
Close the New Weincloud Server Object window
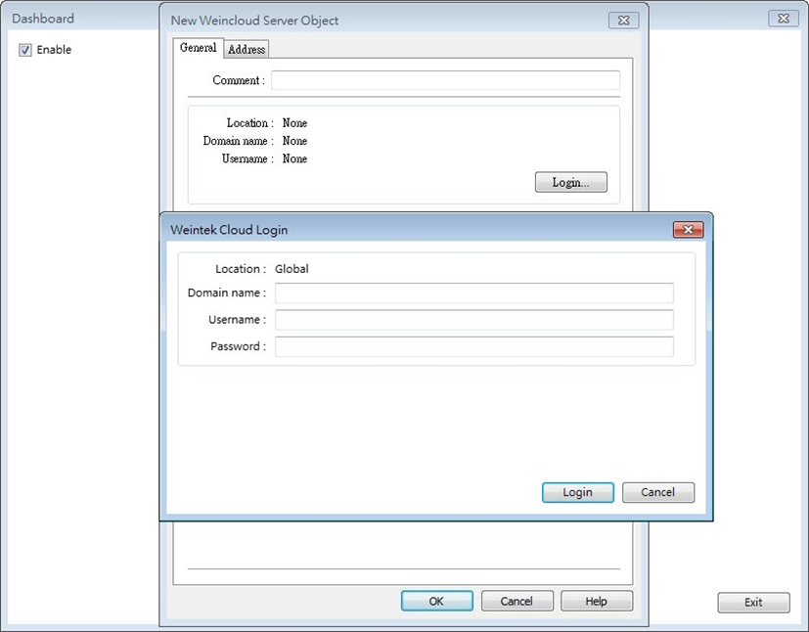[624, 21]
